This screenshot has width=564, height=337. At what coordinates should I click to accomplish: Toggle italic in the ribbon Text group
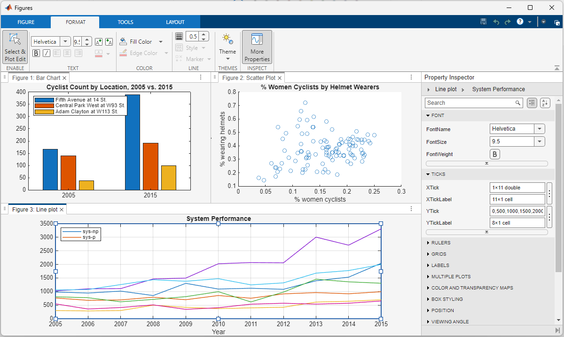tap(47, 53)
